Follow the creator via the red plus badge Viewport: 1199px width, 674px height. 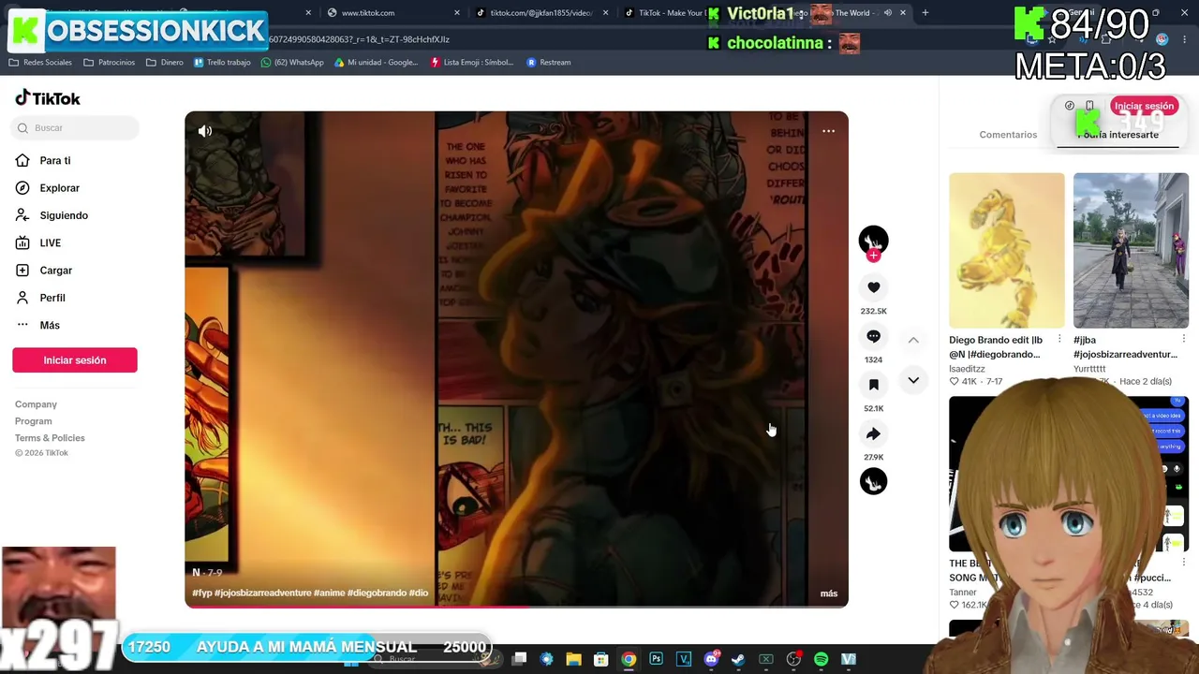pyautogui.click(x=873, y=256)
